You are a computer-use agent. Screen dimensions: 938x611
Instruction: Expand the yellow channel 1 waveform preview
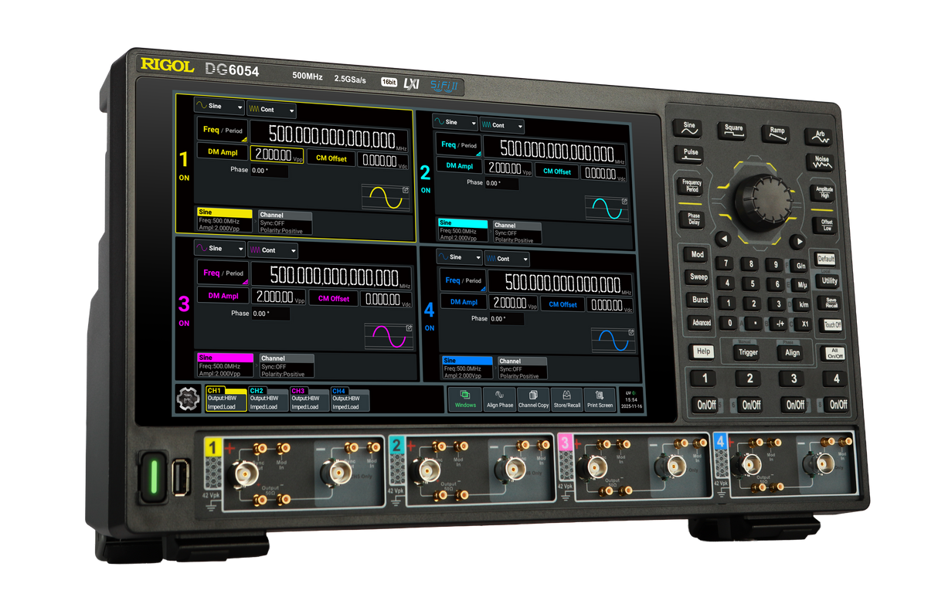coord(385,196)
